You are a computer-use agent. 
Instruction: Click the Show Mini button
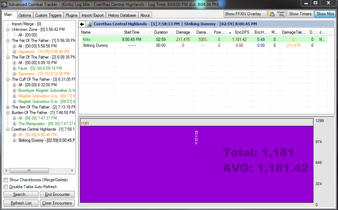[325, 14]
